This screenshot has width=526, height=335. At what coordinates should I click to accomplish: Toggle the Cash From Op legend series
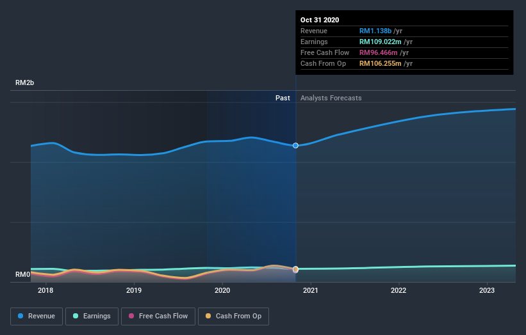(x=233, y=316)
